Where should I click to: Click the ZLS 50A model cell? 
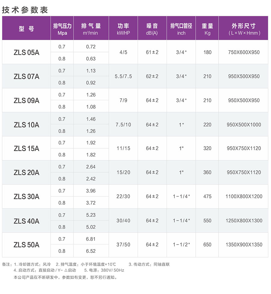pos(26,245)
